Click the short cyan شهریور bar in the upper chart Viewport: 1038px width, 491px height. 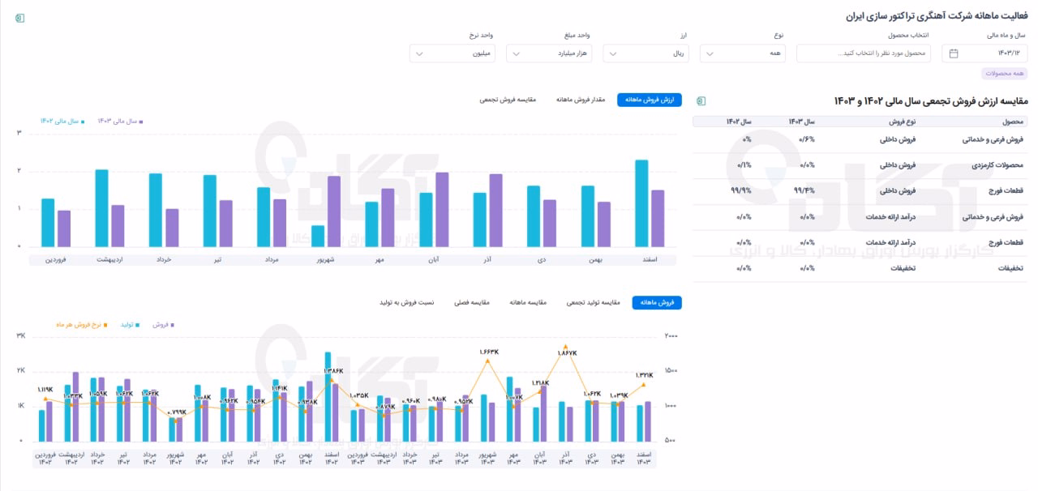[318, 236]
